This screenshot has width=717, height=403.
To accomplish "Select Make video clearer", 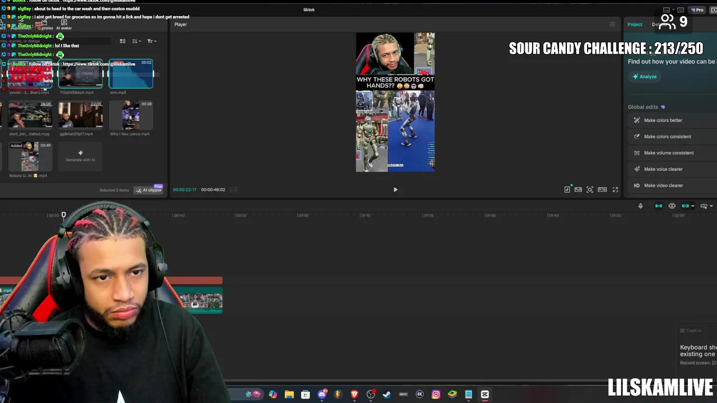I will (x=672, y=185).
